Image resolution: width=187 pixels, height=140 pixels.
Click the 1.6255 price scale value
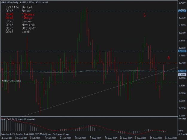point(182,86)
